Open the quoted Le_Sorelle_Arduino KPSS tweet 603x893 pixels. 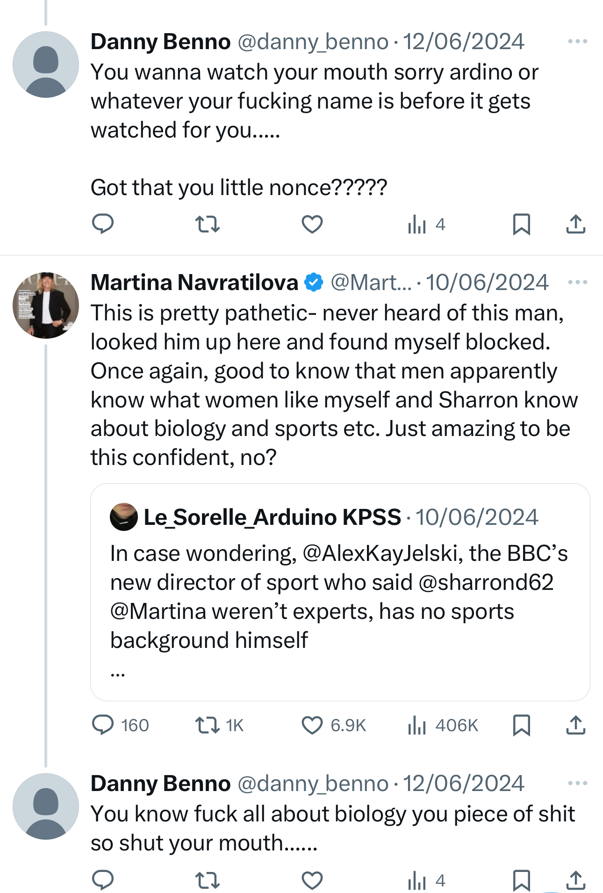point(340,592)
